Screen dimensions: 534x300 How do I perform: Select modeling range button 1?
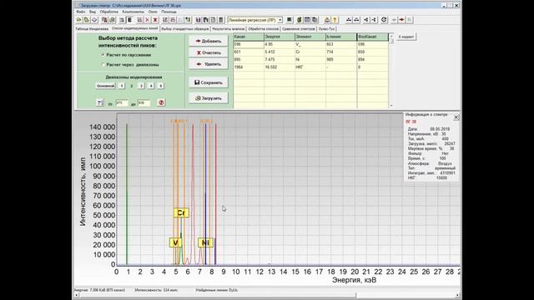(122, 86)
